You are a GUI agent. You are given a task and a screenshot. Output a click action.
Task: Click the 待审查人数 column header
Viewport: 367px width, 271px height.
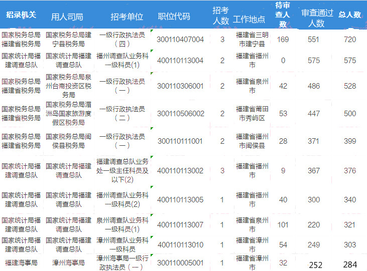pos(283,15)
